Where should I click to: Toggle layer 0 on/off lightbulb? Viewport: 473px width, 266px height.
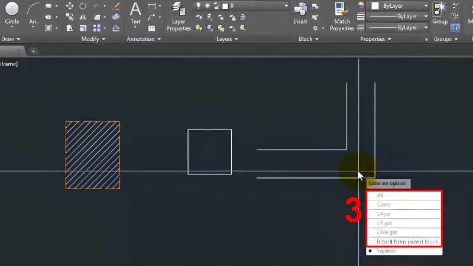199,6
